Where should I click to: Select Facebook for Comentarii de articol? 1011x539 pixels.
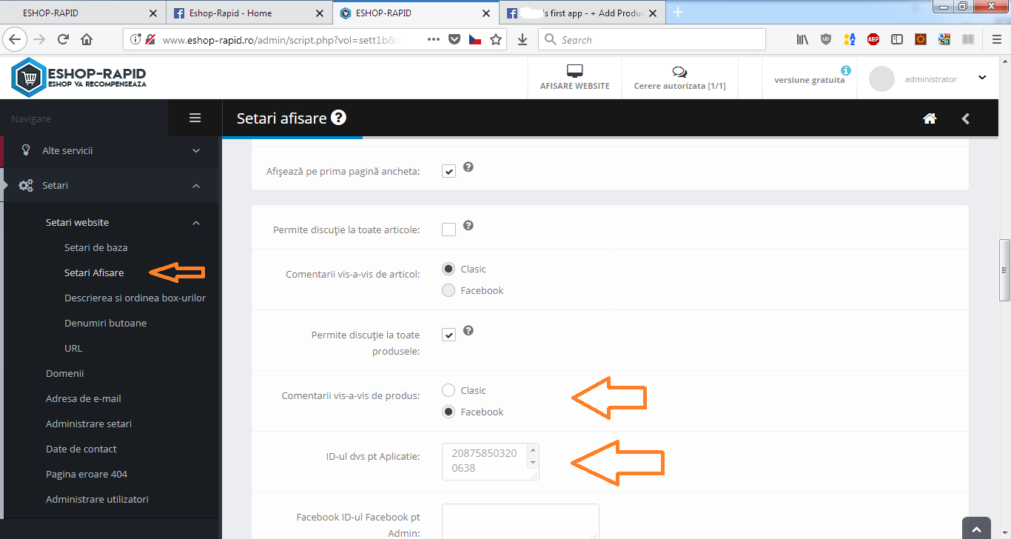point(449,290)
